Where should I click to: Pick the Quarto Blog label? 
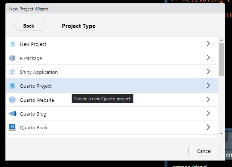tap(33, 114)
